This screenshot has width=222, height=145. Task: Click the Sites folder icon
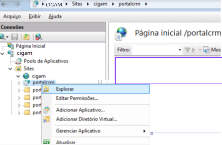pos(19,69)
